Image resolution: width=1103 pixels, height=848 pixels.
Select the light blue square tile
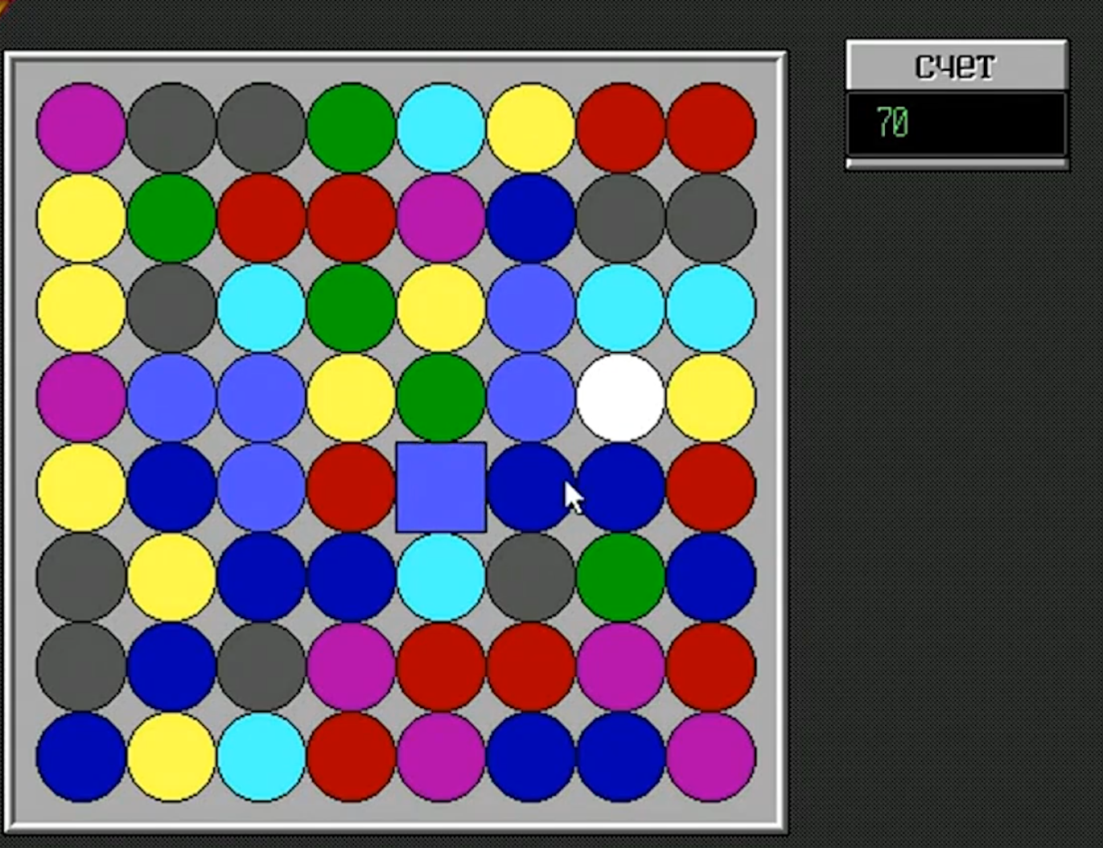pos(441,487)
